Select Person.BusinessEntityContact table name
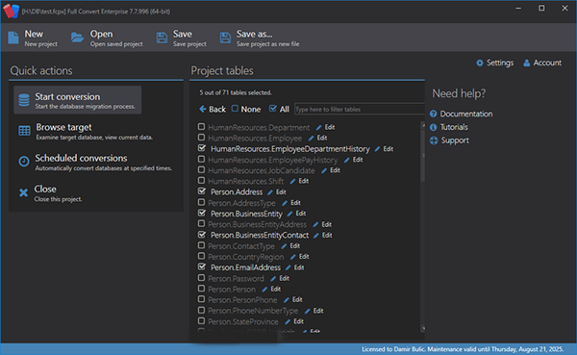Viewport: 577px width, 355px height. [260, 236]
